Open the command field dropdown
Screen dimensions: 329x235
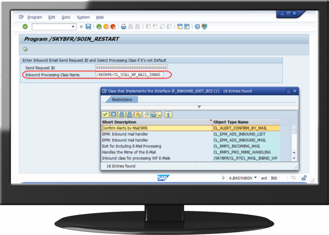click(73, 27)
